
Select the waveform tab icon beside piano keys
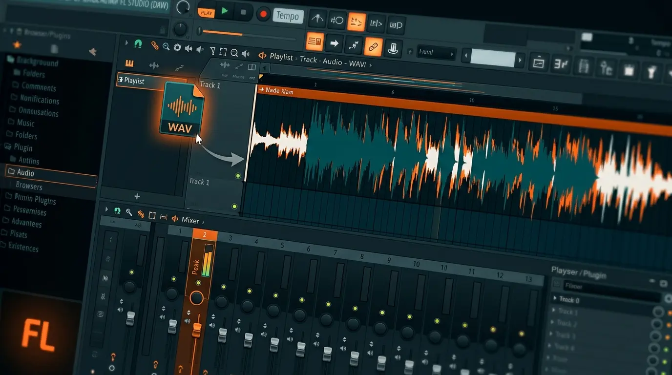(x=154, y=65)
